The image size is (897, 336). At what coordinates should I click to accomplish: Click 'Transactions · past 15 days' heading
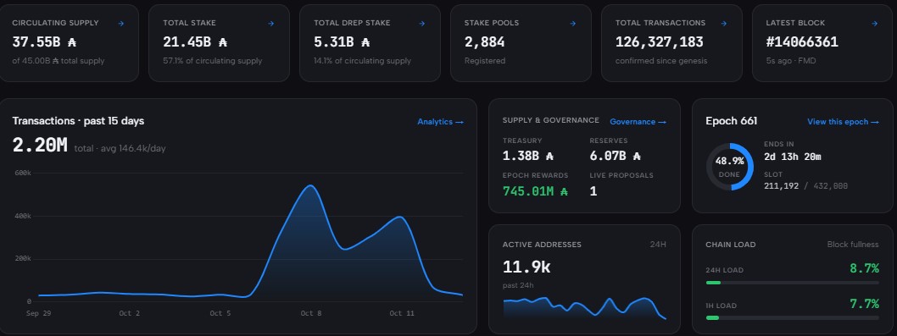[x=78, y=121]
